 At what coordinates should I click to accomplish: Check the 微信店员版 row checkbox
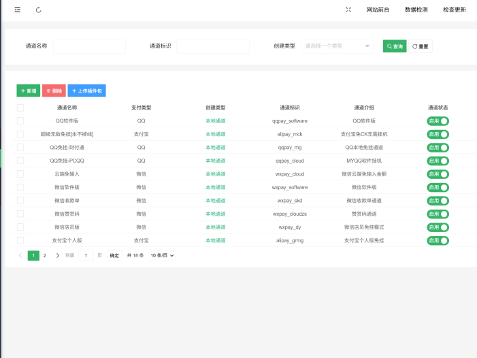point(20,227)
